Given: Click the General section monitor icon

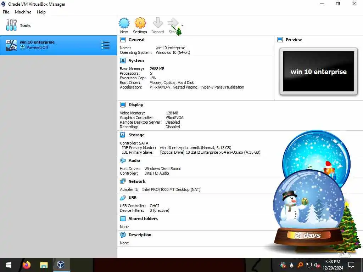Looking at the screenshot, I should [123, 40].
